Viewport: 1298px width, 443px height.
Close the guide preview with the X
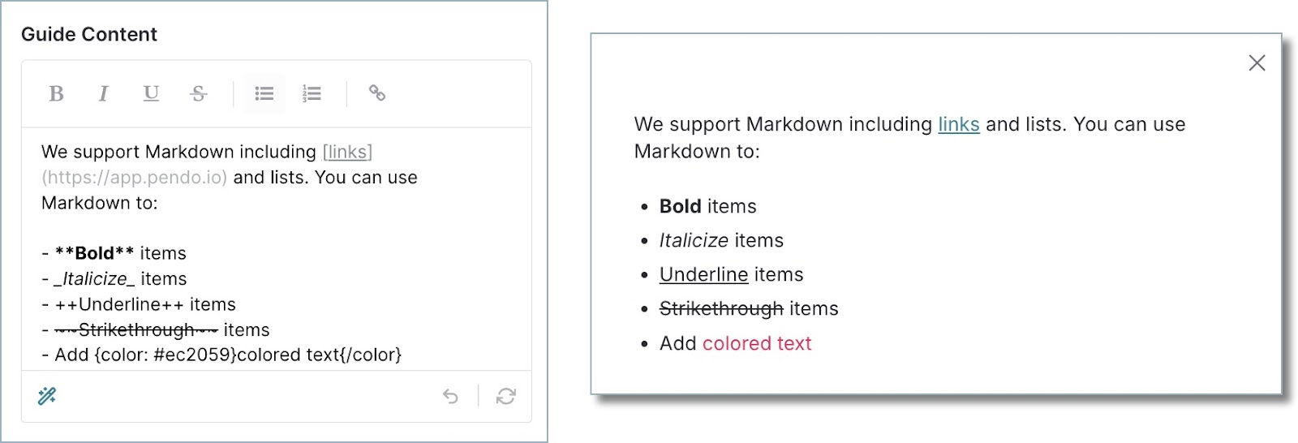(1257, 62)
